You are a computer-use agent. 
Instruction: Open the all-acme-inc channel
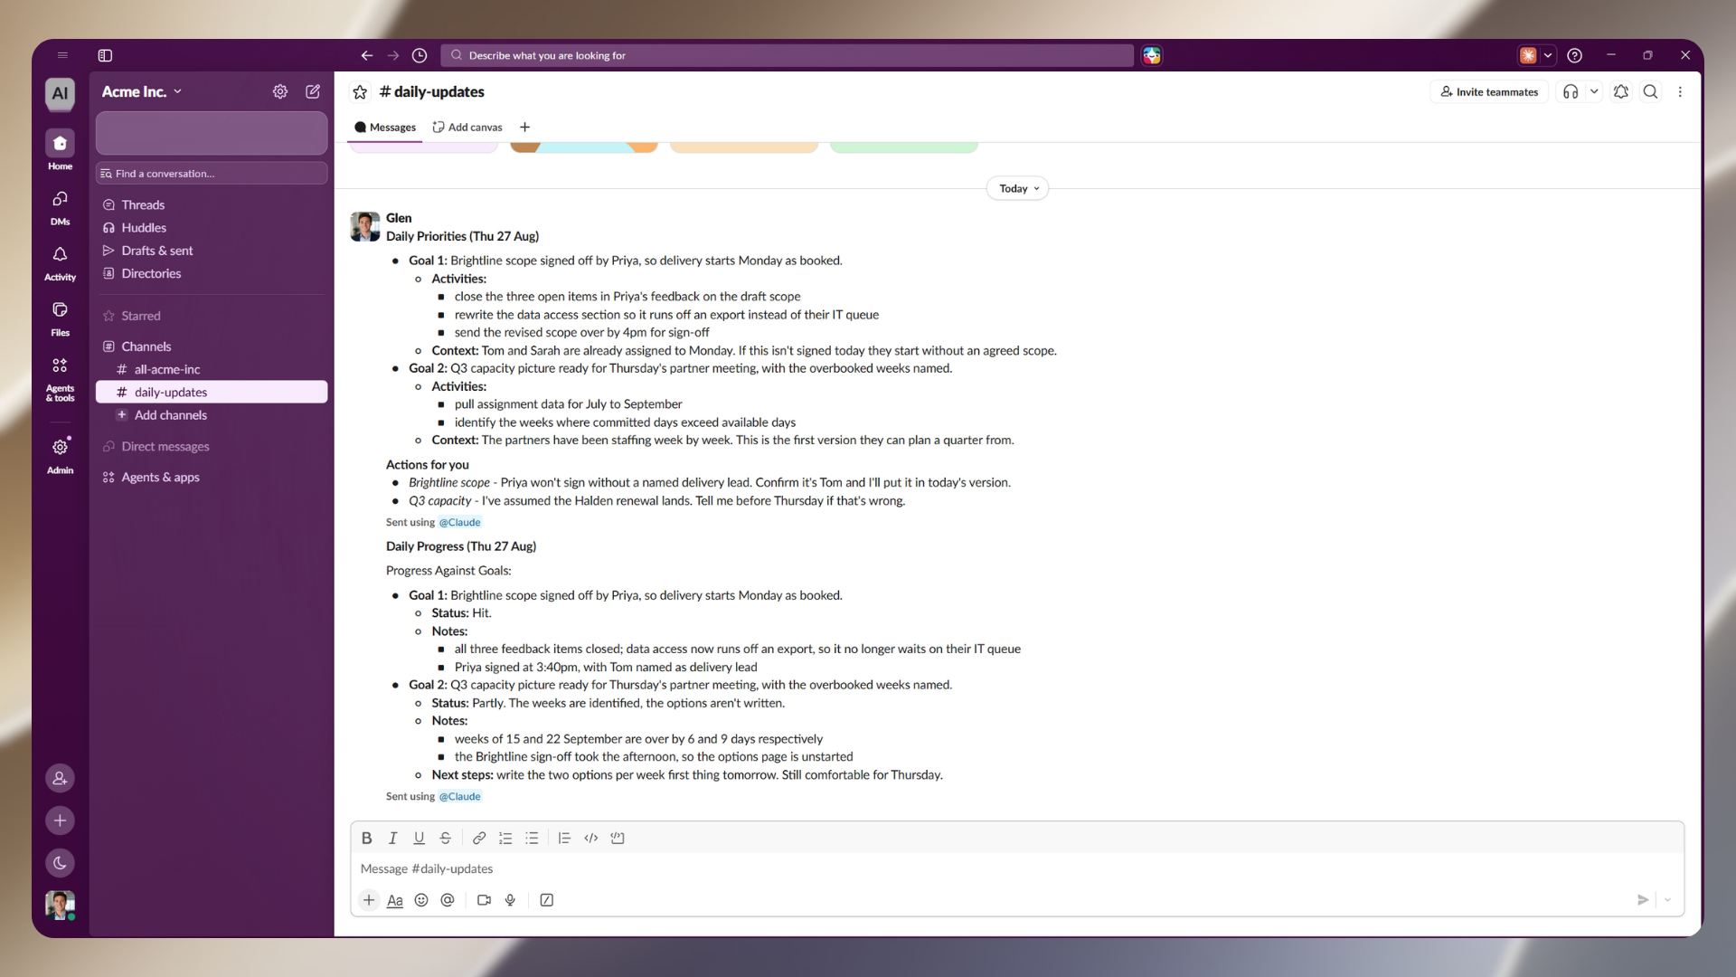click(x=212, y=369)
